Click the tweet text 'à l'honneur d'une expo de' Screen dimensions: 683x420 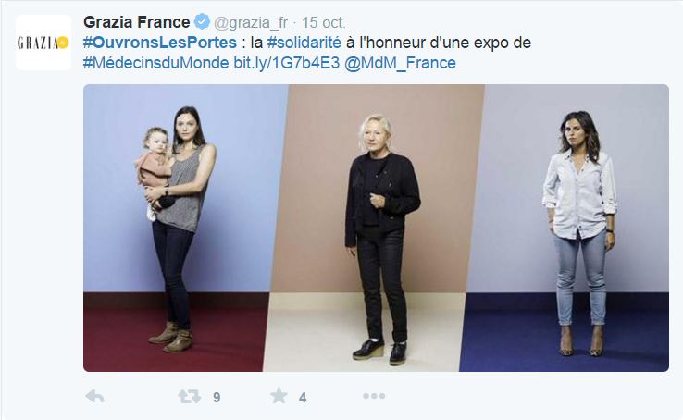click(439, 43)
